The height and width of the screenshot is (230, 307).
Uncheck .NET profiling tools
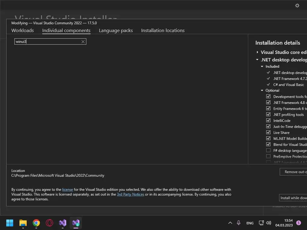pos(268,114)
